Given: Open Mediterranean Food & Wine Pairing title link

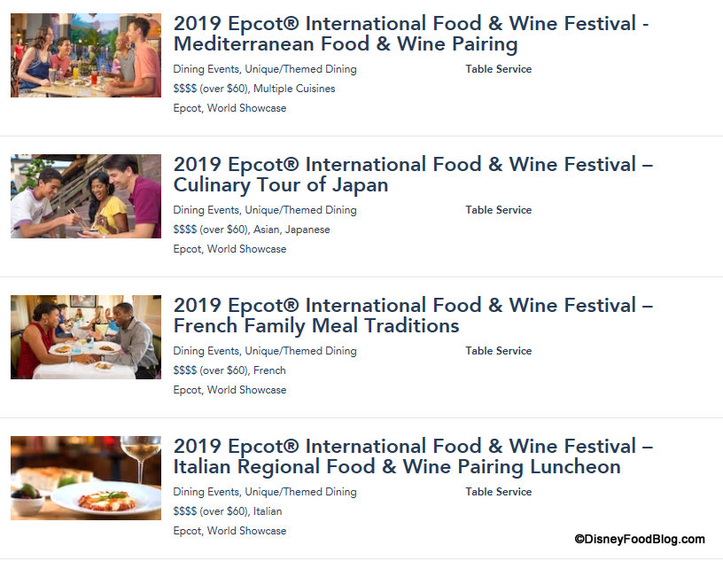Looking at the screenshot, I should (410, 34).
